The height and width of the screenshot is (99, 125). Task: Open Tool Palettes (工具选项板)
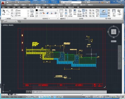[70, 13]
